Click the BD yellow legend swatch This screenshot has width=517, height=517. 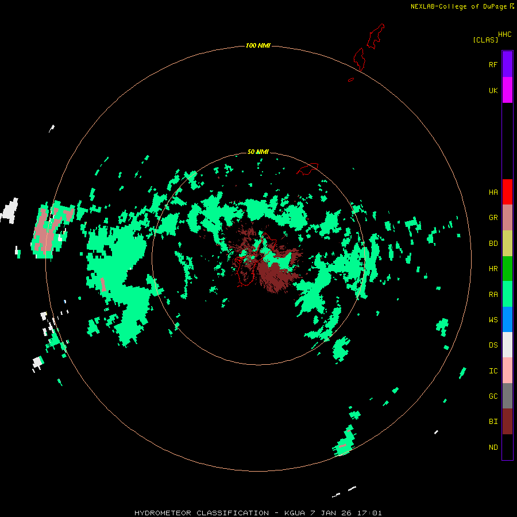(x=507, y=244)
